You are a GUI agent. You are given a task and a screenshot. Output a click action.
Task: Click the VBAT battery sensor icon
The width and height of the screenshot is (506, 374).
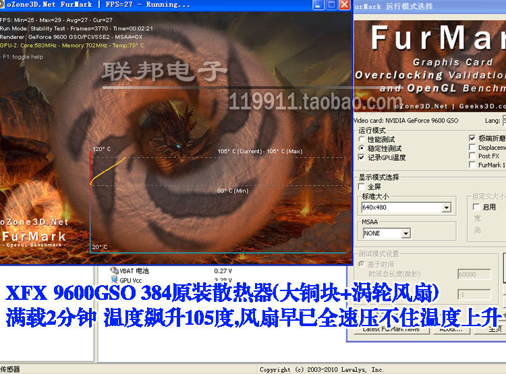(x=113, y=270)
